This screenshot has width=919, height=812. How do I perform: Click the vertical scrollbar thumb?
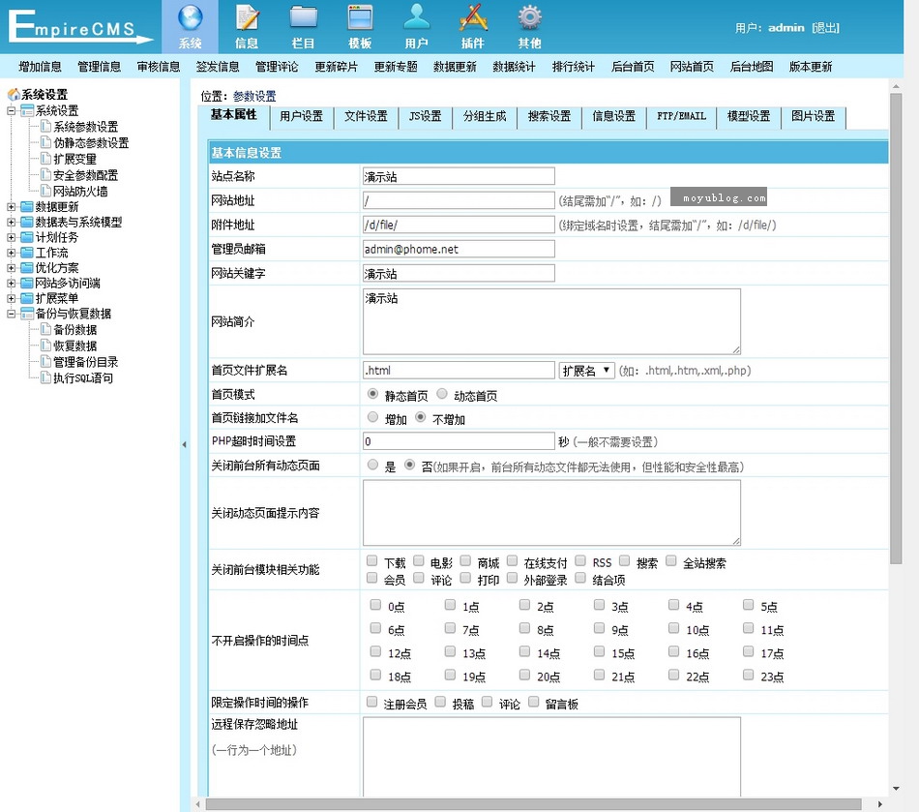tap(896, 328)
